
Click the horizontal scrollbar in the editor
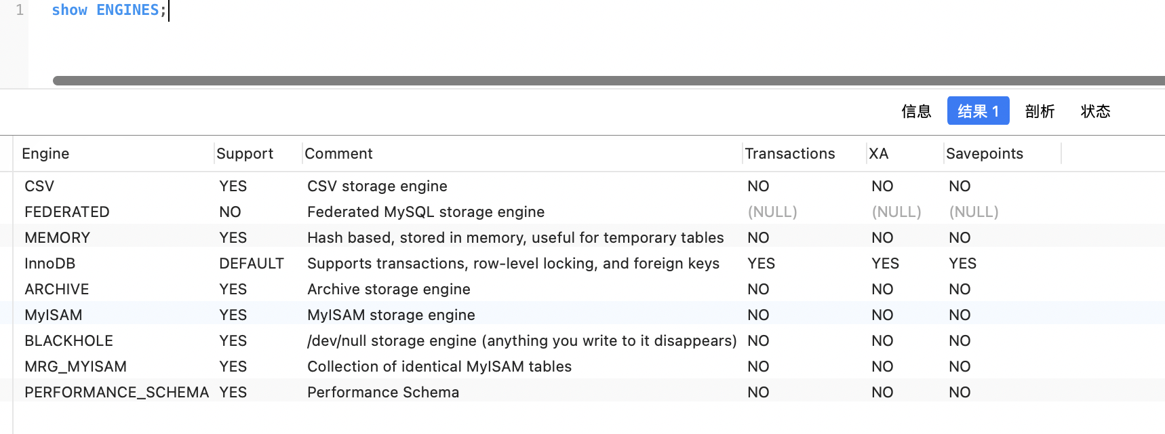pos(609,81)
